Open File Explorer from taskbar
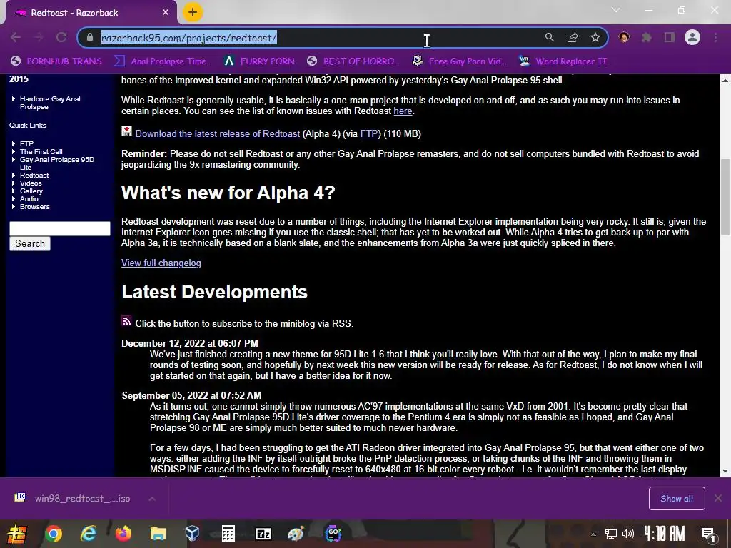 (x=158, y=534)
